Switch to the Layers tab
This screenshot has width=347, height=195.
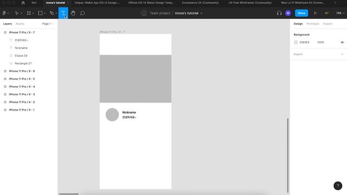[7, 24]
